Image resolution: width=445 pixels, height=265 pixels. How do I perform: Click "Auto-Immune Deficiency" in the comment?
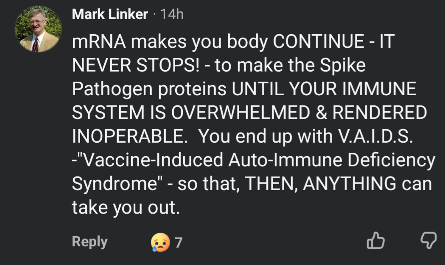pos(332,160)
